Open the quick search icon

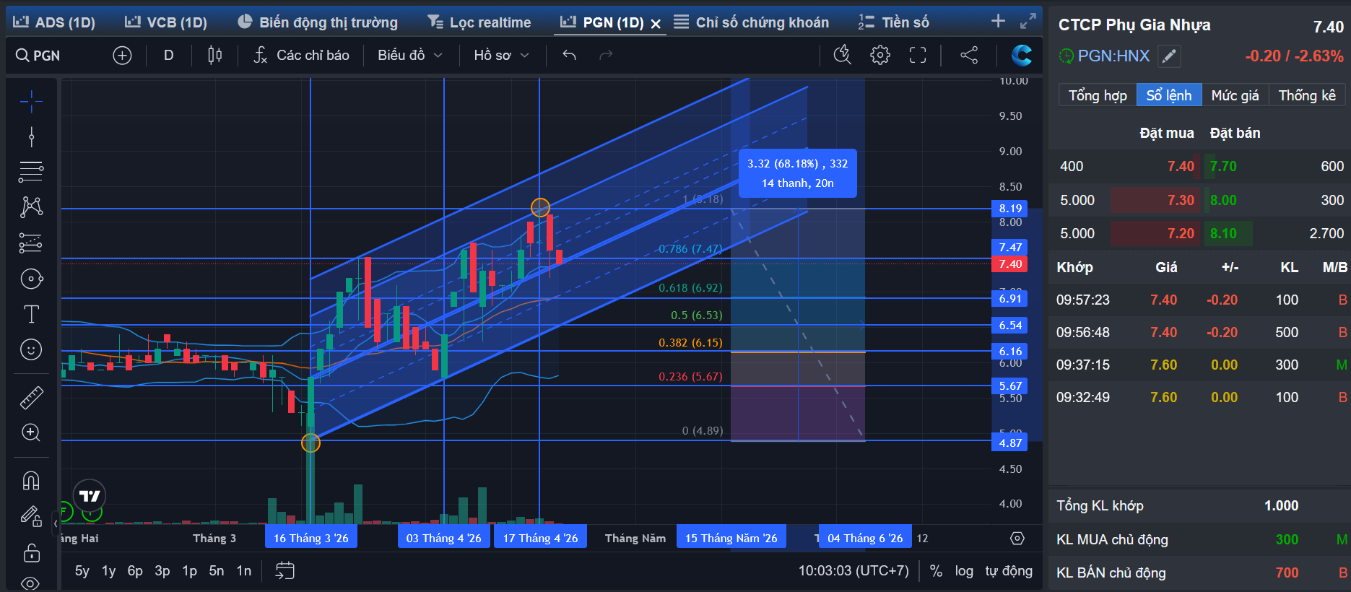pyautogui.click(x=843, y=55)
